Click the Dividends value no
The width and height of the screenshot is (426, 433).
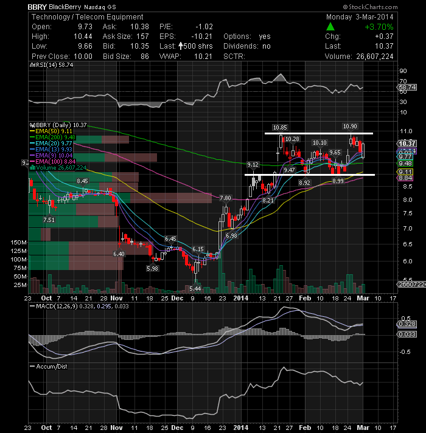tap(267, 46)
